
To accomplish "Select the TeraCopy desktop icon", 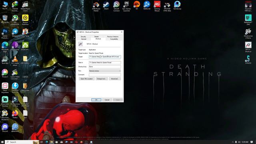I will coord(5,60).
